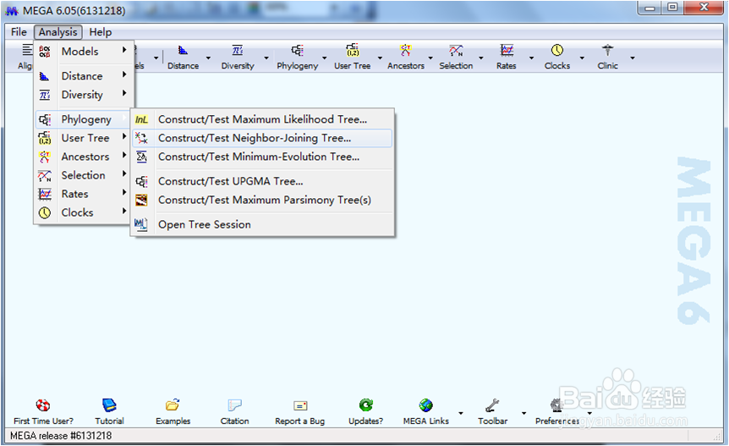729x446 pixels.
Task: Choose Construct/Test Maximum Likelihood Tree
Action: tap(262, 119)
